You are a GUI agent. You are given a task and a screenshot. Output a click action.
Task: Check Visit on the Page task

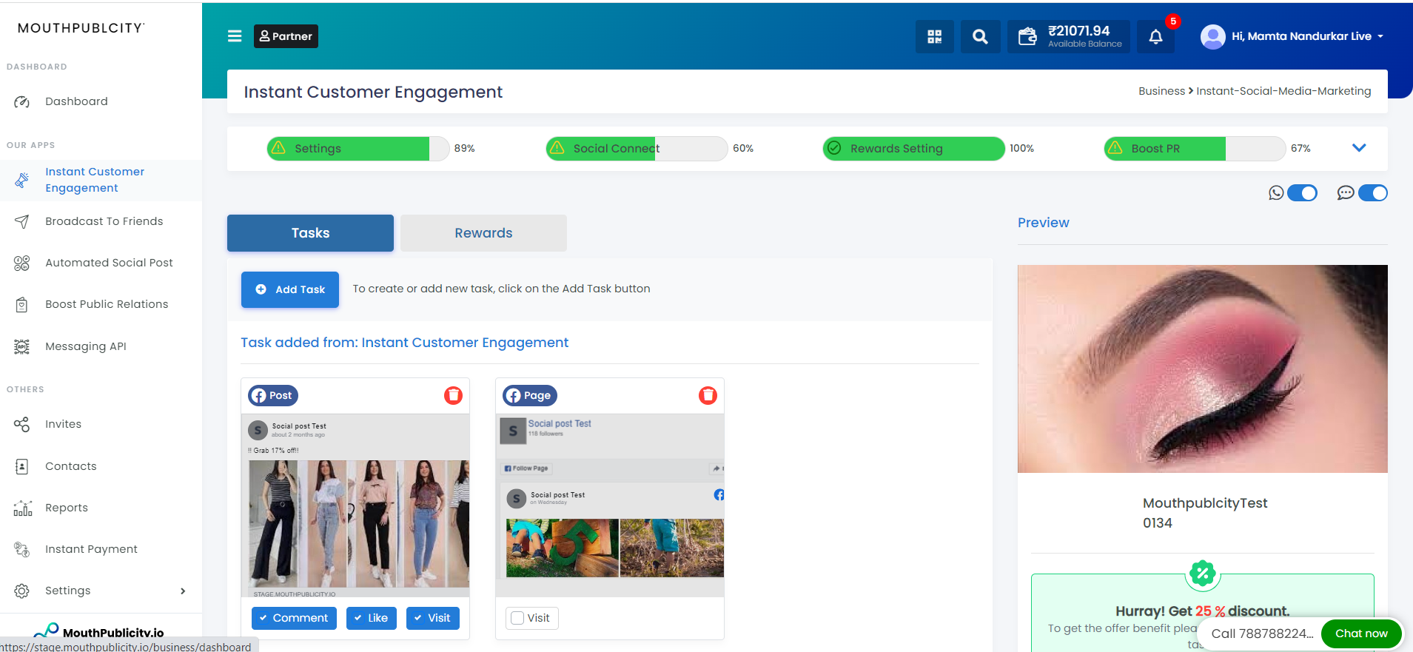pos(517,618)
